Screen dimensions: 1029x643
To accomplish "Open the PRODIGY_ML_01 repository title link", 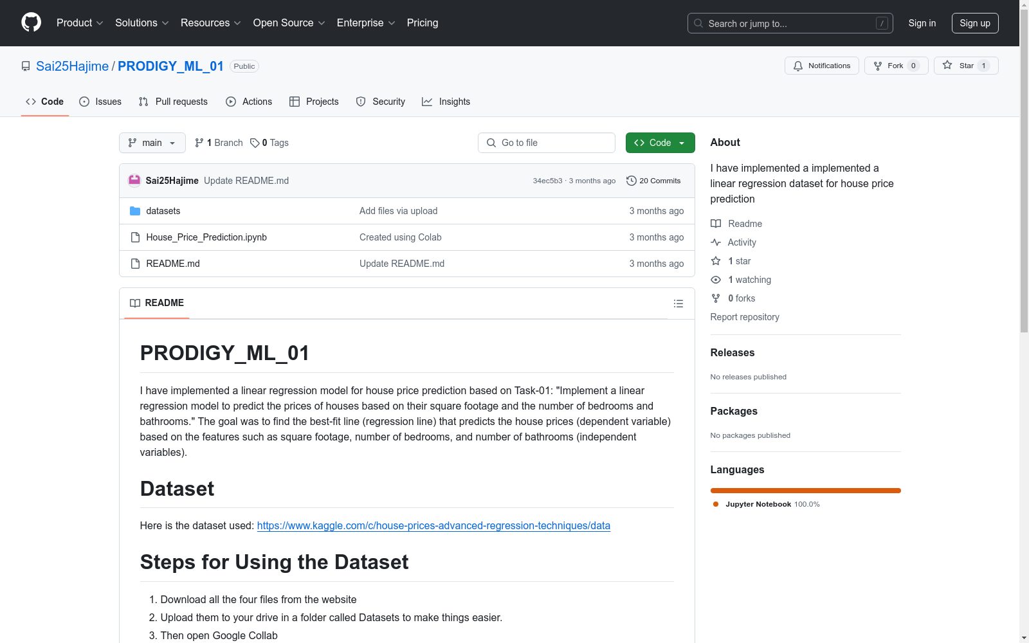I will pyautogui.click(x=170, y=66).
